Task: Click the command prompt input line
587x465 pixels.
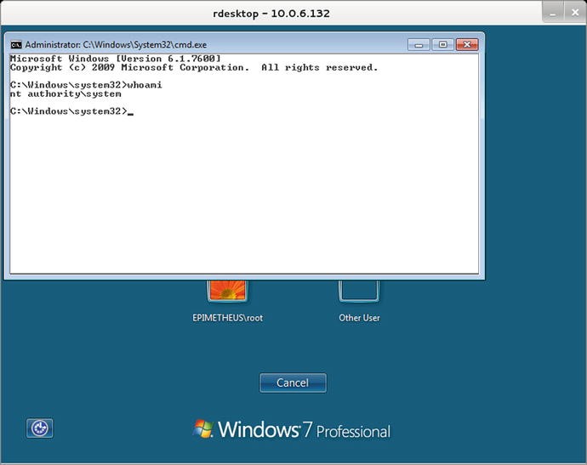Action: point(71,111)
